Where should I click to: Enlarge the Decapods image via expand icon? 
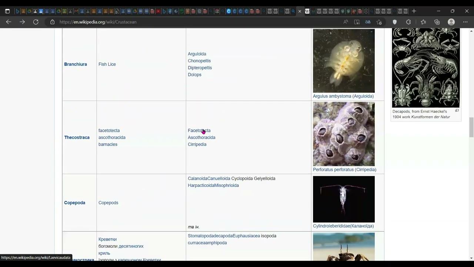457,111
